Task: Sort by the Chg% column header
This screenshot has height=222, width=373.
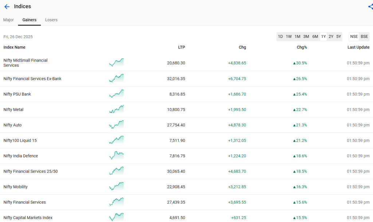Action: tap(302, 47)
